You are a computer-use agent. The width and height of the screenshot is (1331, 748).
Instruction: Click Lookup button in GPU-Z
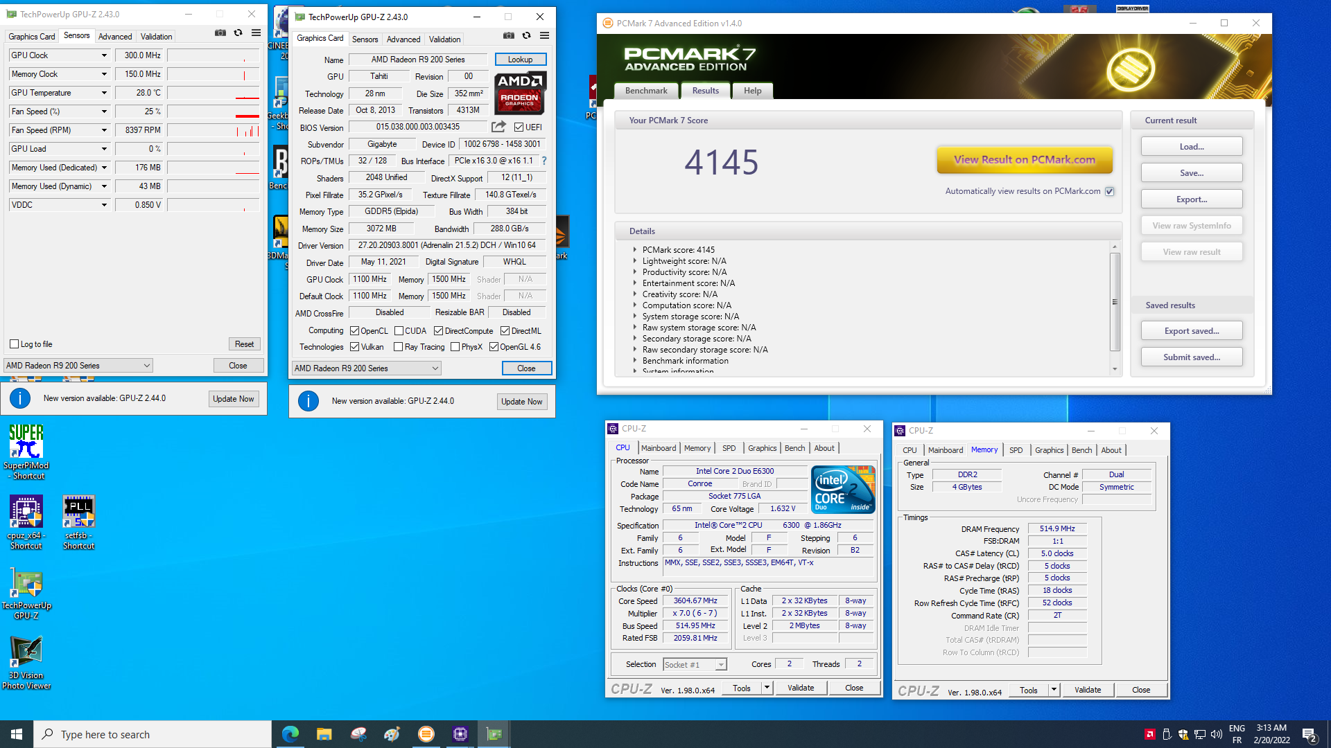point(521,60)
